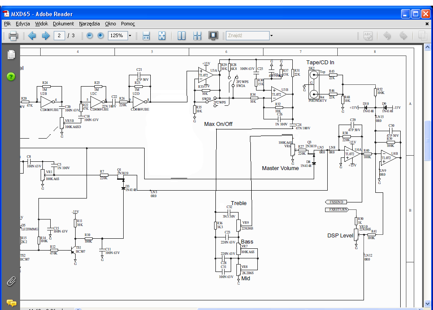
Task: Open the Plik menu
Action: (x=7, y=24)
